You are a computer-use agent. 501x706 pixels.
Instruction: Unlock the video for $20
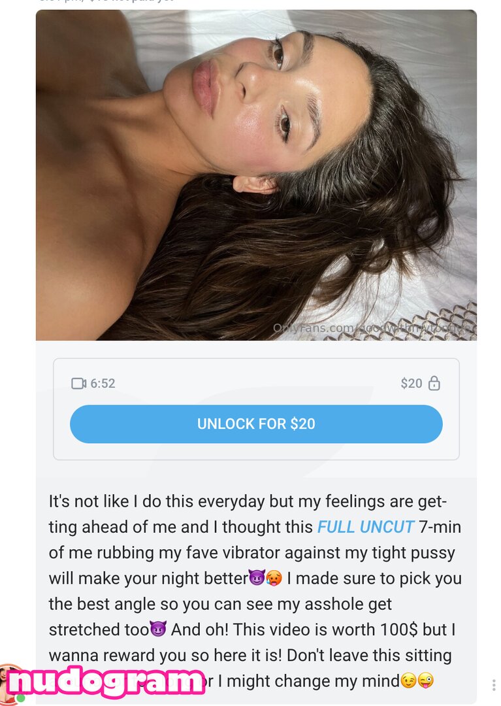click(x=256, y=424)
